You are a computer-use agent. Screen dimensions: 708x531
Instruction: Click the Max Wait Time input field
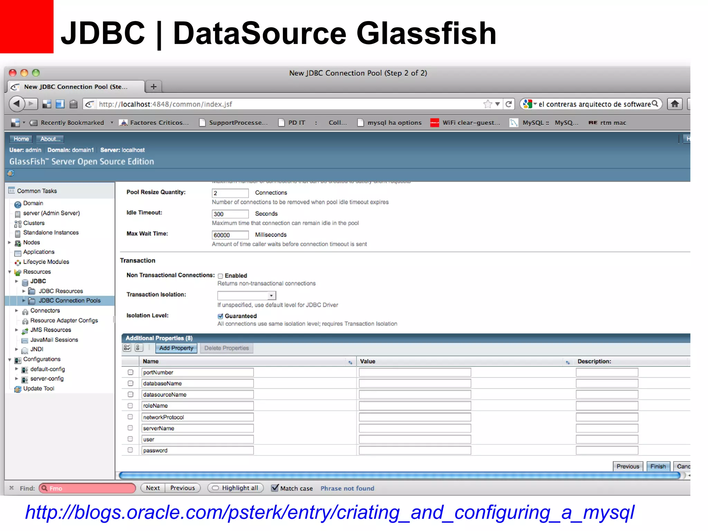(230, 235)
